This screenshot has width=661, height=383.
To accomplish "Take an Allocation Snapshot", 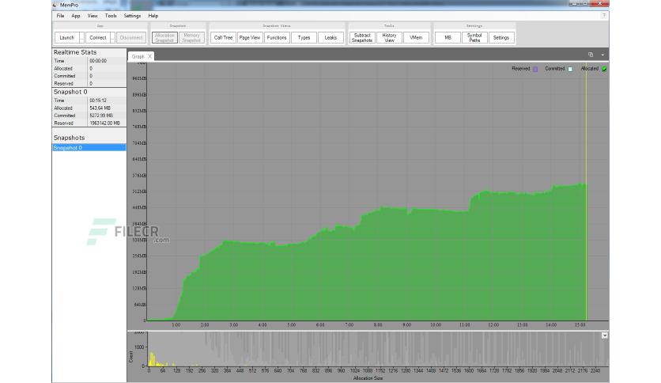I will click(x=164, y=37).
